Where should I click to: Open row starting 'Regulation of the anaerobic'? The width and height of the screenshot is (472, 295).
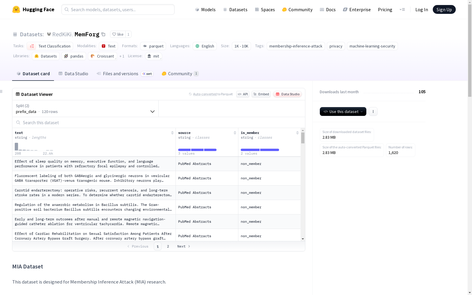point(156,207)
